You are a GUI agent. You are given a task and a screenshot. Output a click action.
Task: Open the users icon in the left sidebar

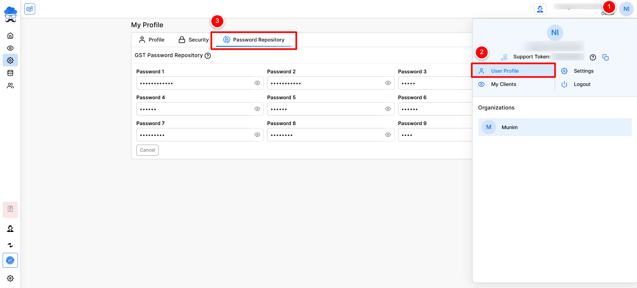coord(10,86)
